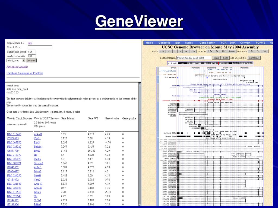The image size is (278, 208).
Task: Open the Blat menu item
Action: 178,43
